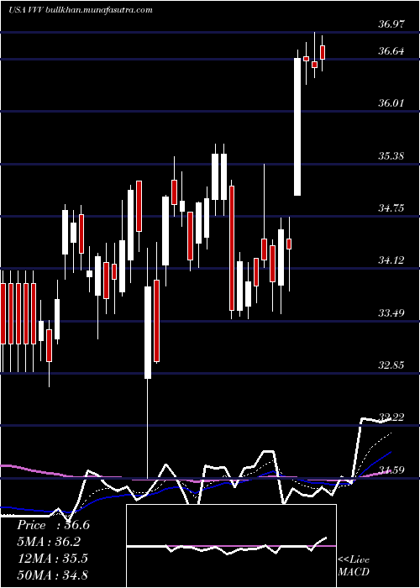
Task: Select the 36.01 price axis label
Action: click(391, 103)
